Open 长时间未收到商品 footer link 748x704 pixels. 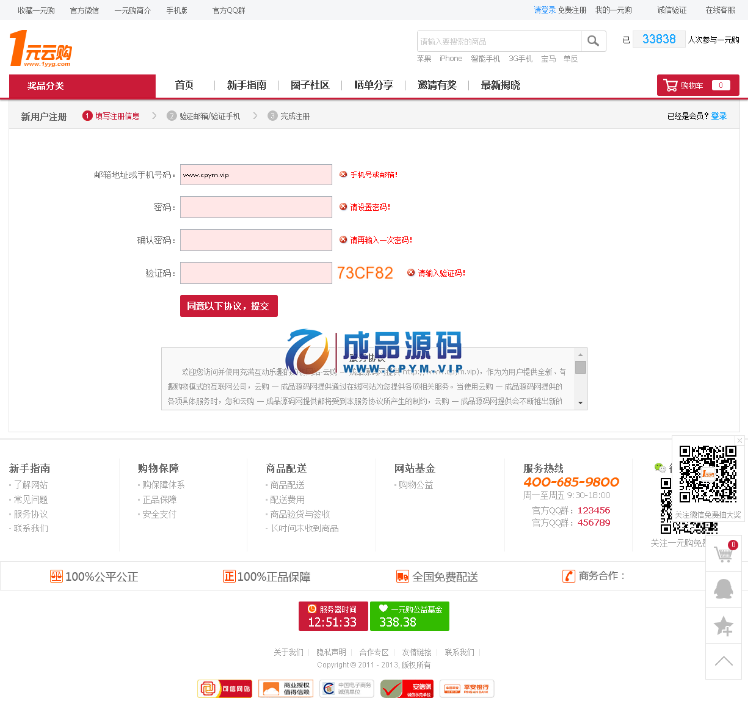click(304, 528)
